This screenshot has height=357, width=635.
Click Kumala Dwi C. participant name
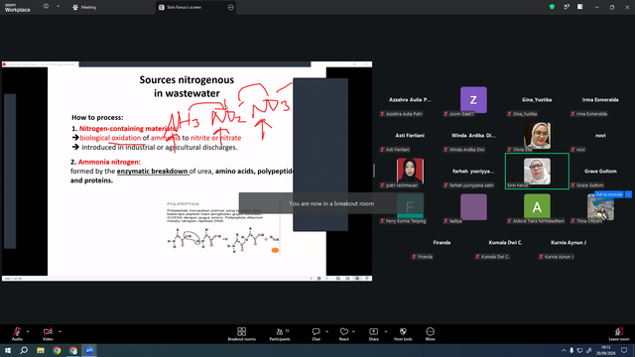pyautogui.click(x=505, y=242)
